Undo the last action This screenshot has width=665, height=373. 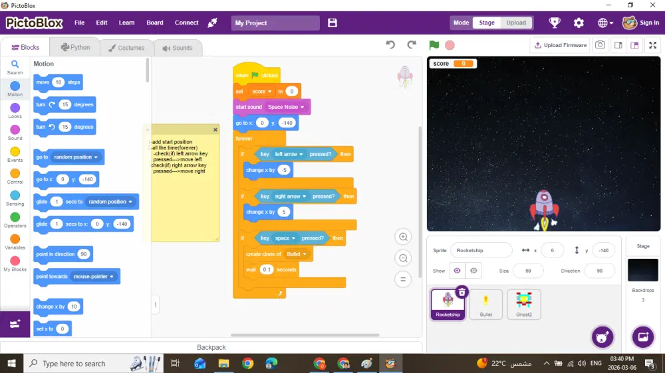390,45
